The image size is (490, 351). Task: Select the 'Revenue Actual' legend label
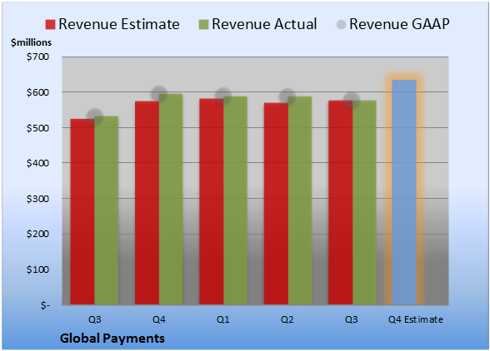(x=264, y=24)
